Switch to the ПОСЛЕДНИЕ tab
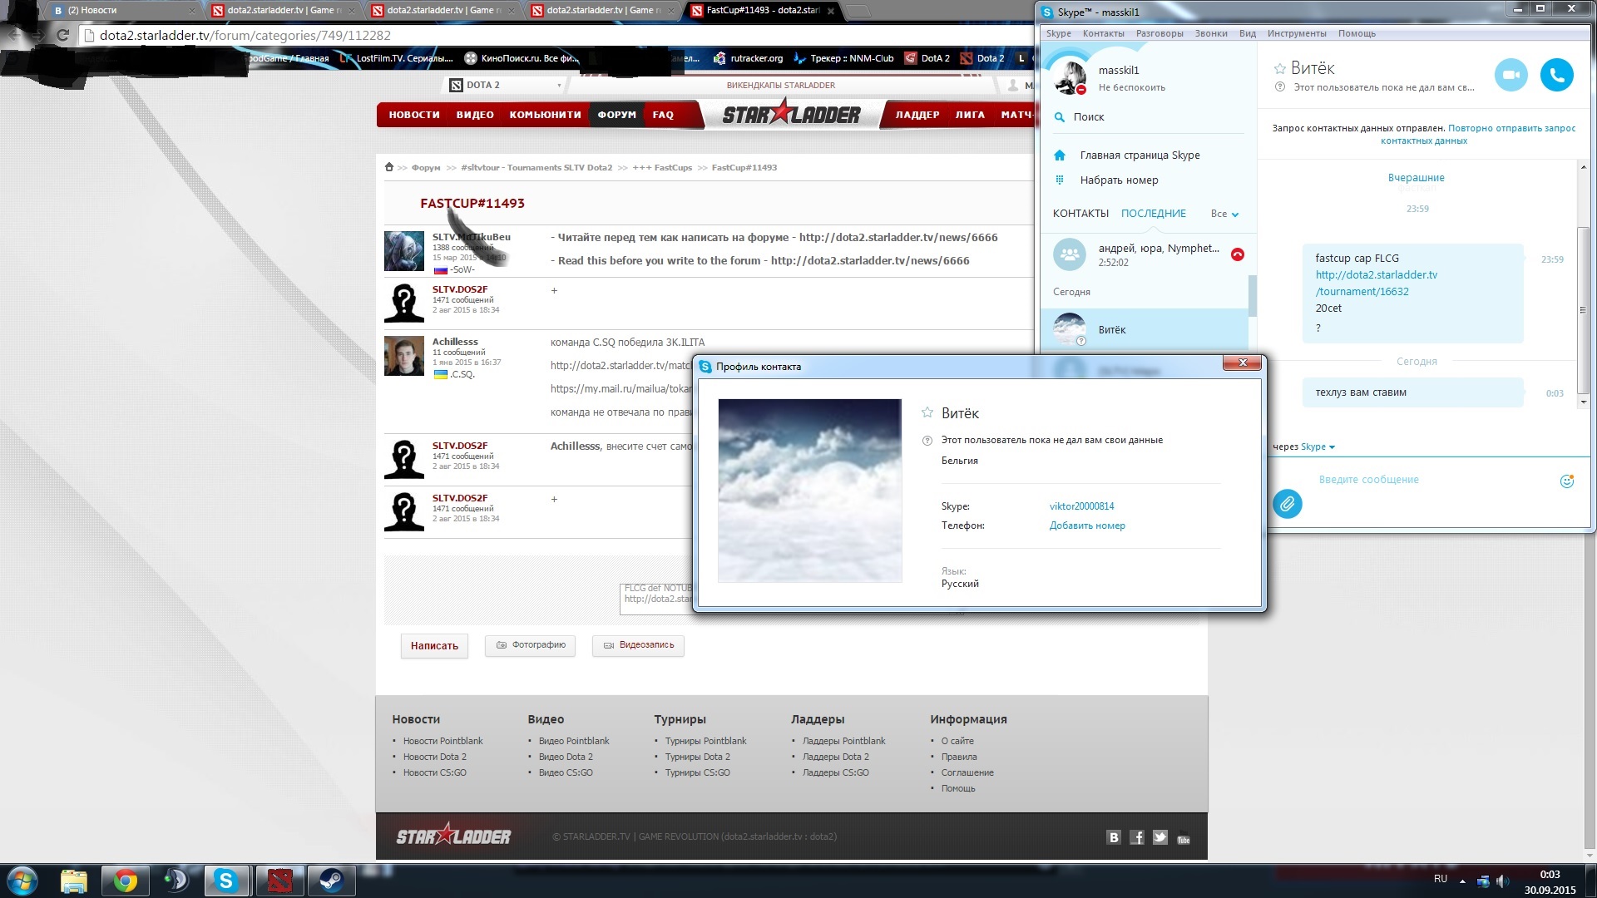This screenshot has height=898, width=1597. point(1153,214)
